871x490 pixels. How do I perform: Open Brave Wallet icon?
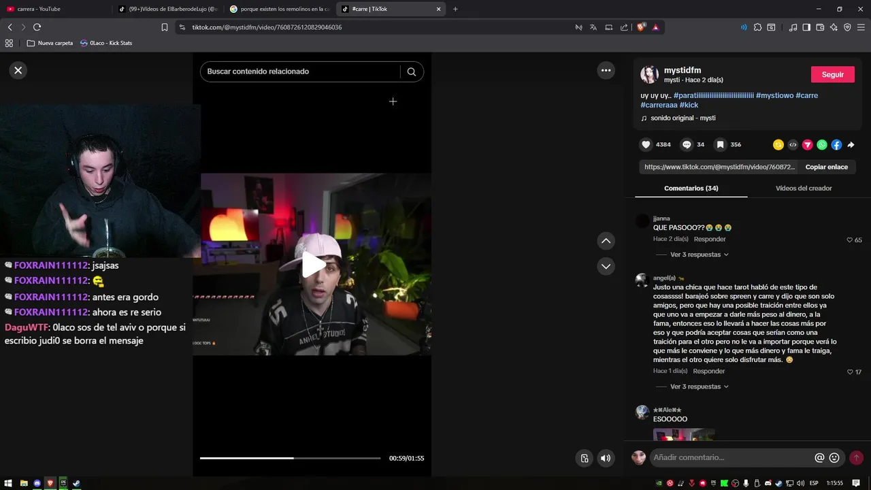(820, 27)
